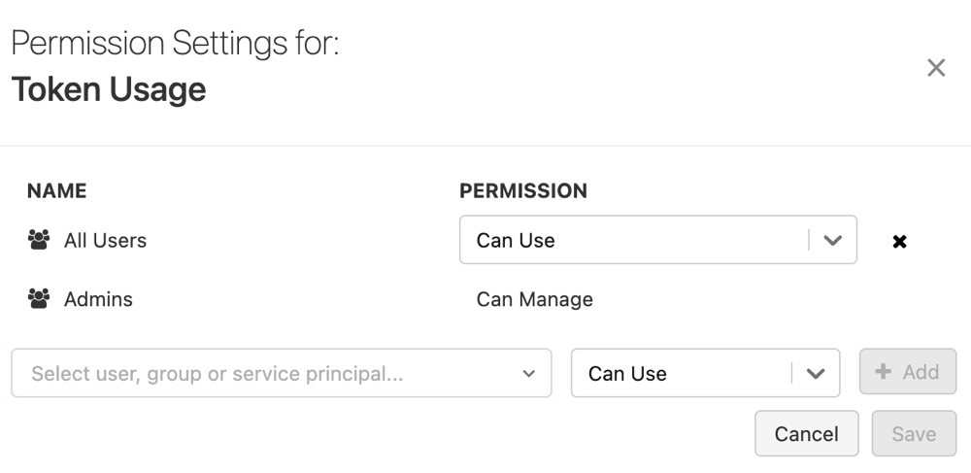Select the Admins name label

[x=98, y=299]
